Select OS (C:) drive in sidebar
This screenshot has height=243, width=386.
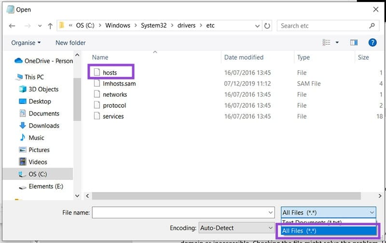38,174
